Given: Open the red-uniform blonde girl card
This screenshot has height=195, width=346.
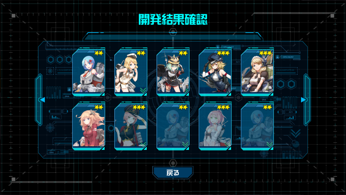Looking at the screenshot, I should coord(89,126).
